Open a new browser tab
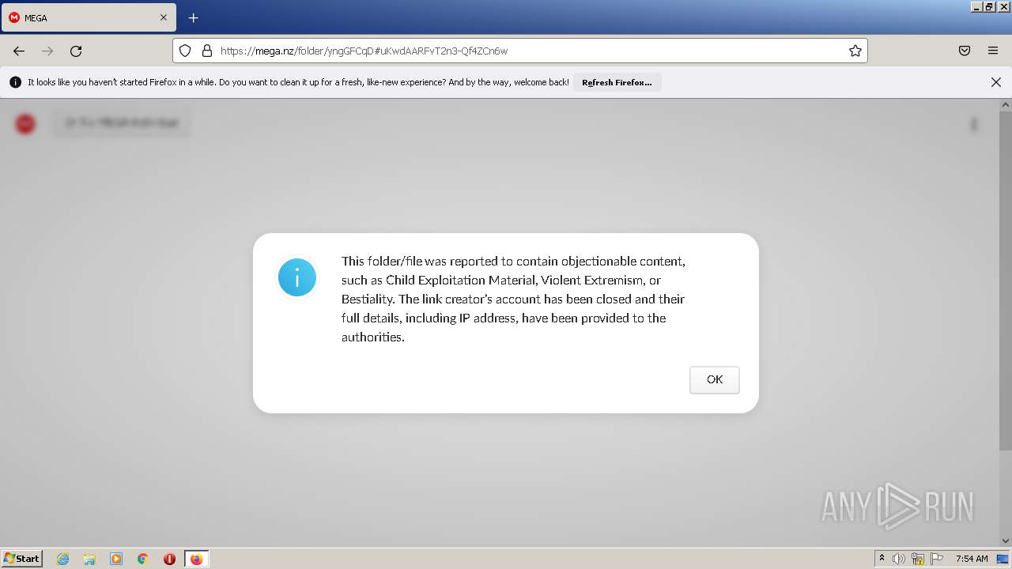Viewport: 1012px width, 569px height. 193,17
